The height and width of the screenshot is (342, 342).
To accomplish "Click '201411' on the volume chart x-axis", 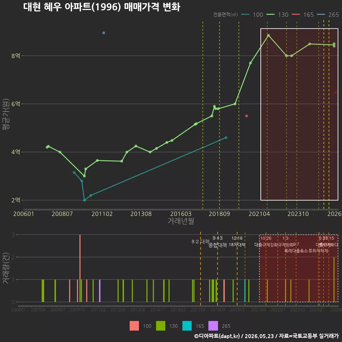I will (157, 310).
